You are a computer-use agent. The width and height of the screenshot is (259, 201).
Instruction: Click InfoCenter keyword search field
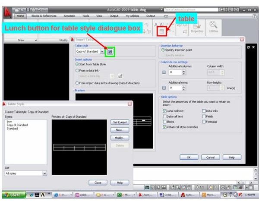(x=191, y=10)
